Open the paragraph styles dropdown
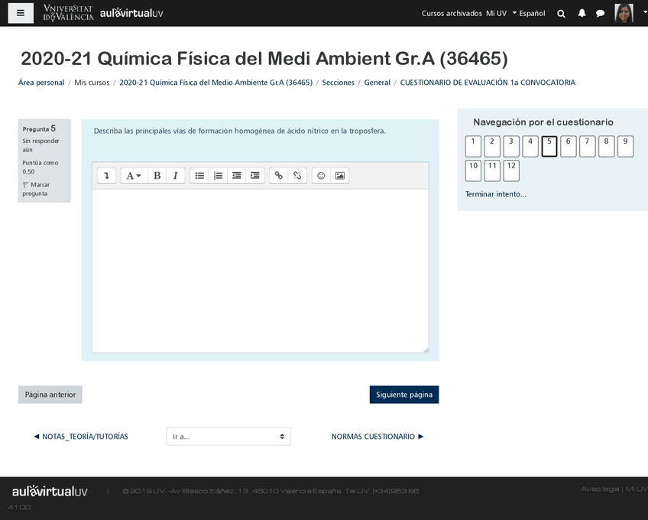 134,176
